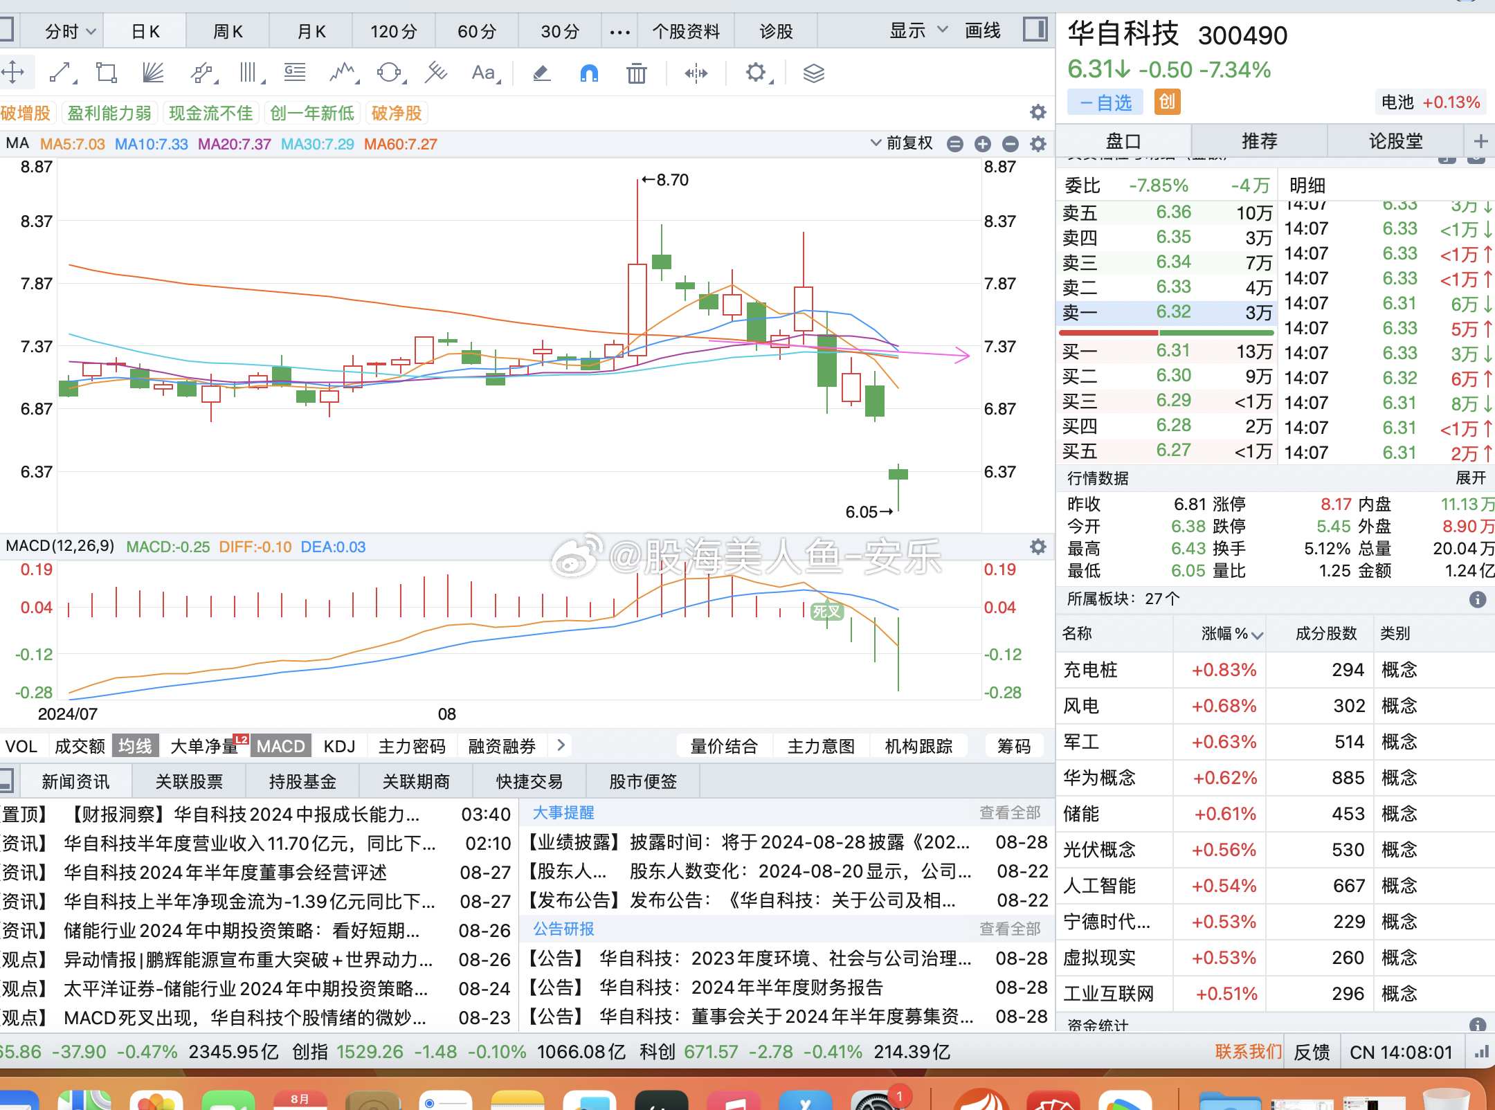
Task: Choose the fan lines drawing tool
Action: 153,73
